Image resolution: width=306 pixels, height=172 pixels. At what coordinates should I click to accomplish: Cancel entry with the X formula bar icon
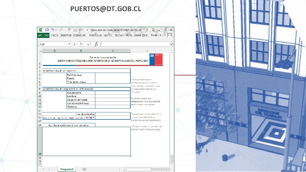click(81, 44)
